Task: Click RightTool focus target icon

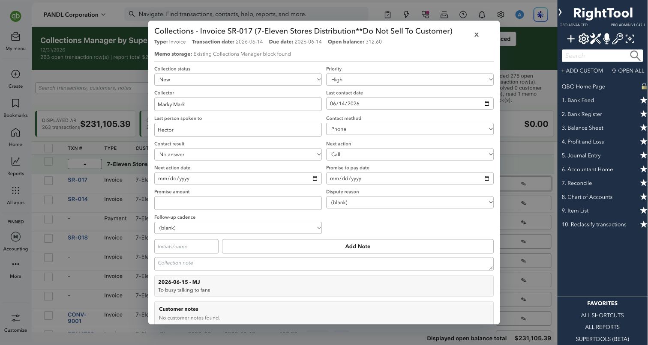Action: pos(630,39)
